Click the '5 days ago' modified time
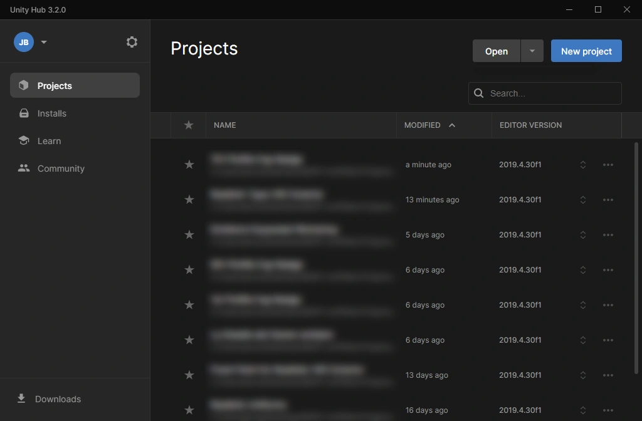Viewport: 642px width, 421px height. point(425,235)
